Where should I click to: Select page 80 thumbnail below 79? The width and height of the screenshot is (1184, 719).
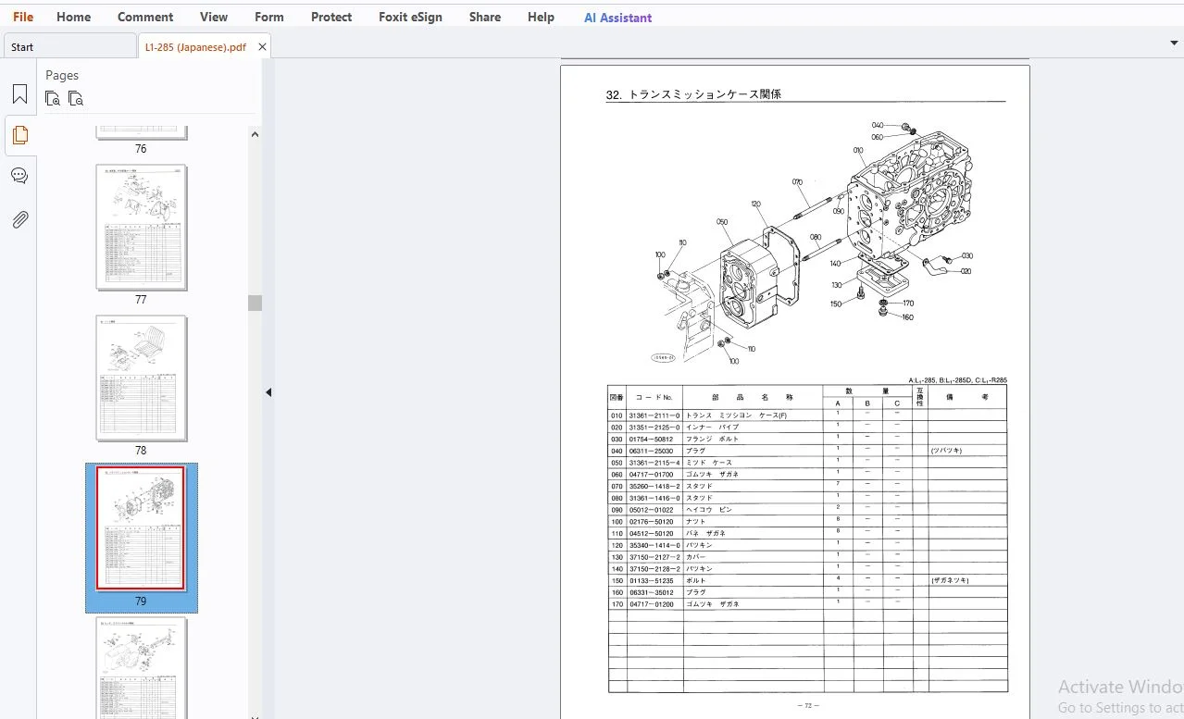(142, 668)
